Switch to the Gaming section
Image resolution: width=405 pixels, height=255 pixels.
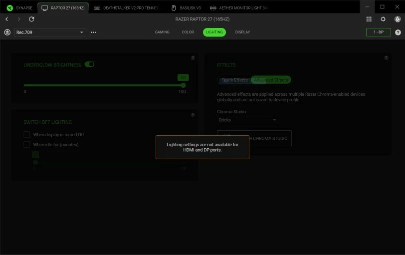tap(162, 32)
